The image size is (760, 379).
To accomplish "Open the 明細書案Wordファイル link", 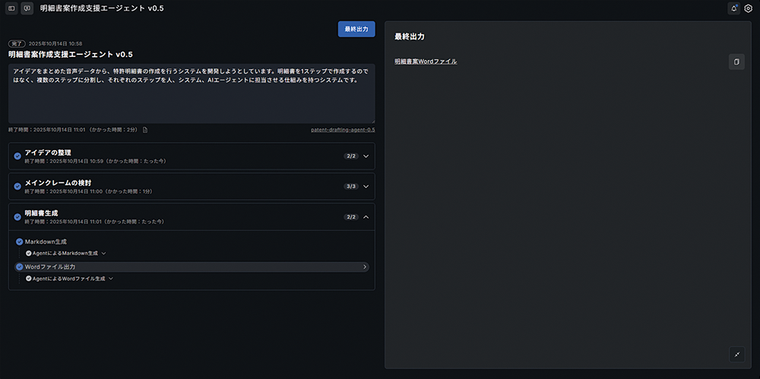I will pyautogui.click(x=426, y=62).
